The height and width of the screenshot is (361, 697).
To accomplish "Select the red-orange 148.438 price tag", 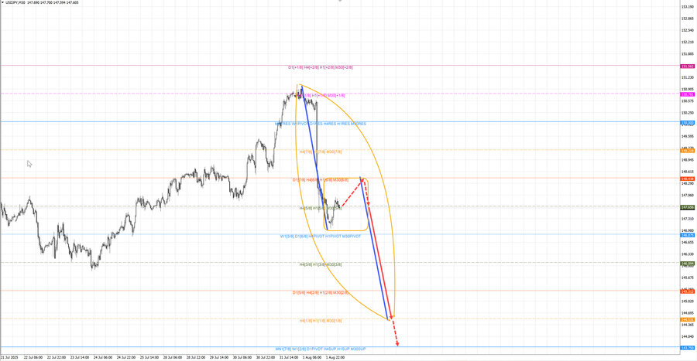I will click(x=687, y=179).
